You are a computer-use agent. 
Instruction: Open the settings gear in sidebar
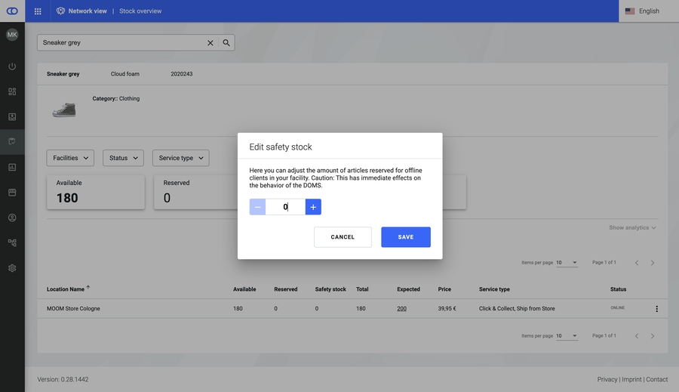[x=12, y=268]
